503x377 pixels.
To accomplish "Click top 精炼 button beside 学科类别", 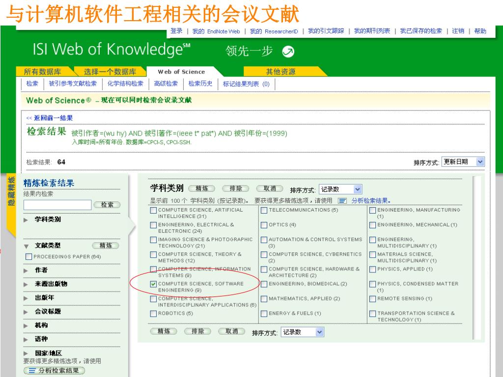I will click(x=201, y=188).
